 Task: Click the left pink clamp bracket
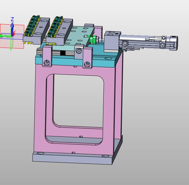(47, 56)
